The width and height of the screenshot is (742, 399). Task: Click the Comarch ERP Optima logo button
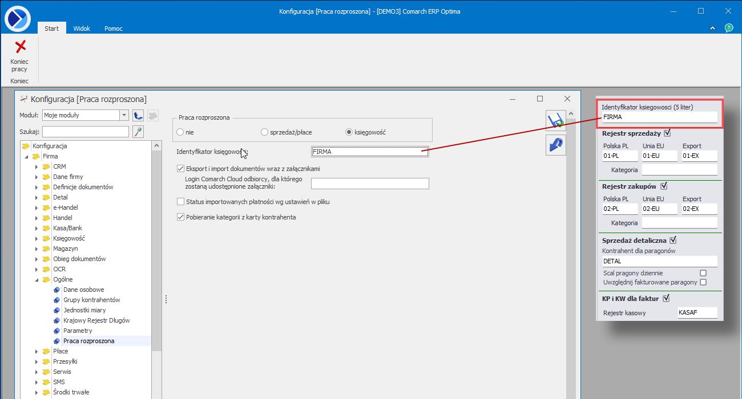coord(17,18)
